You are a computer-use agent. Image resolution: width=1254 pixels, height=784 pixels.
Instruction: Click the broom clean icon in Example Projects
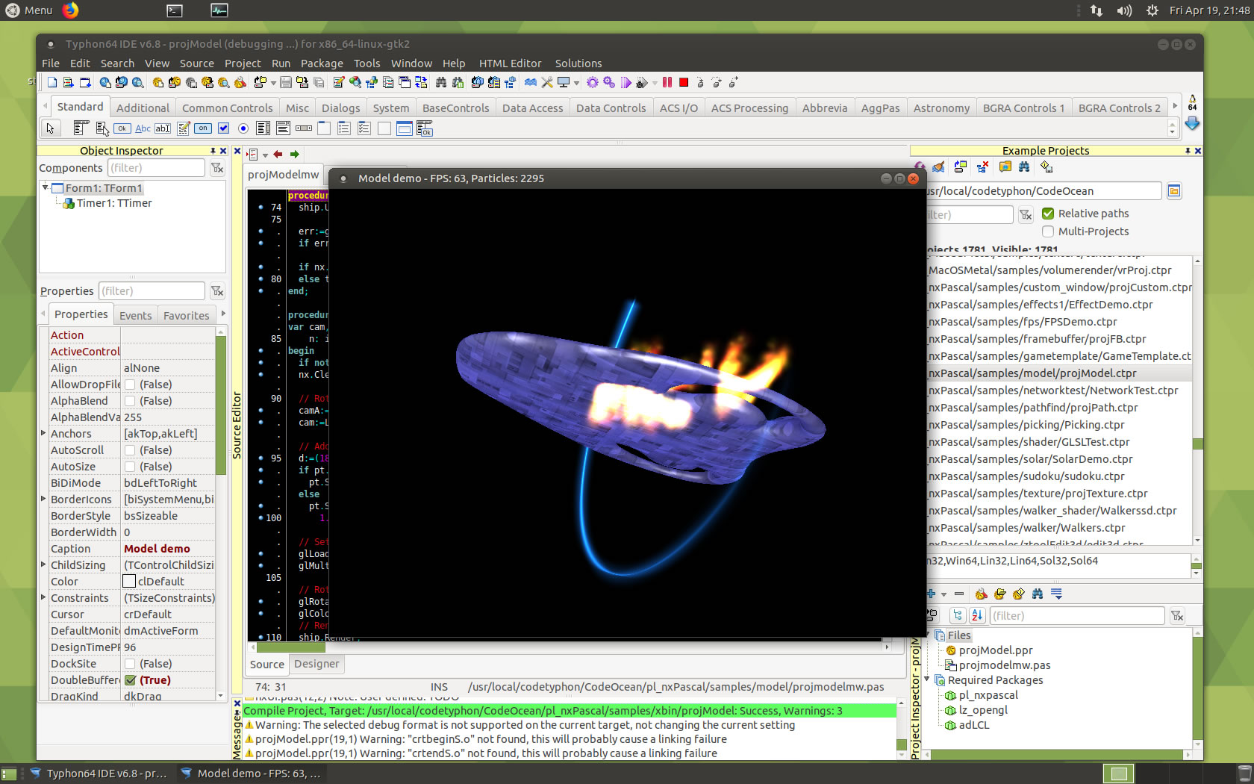tap(938, 167)
